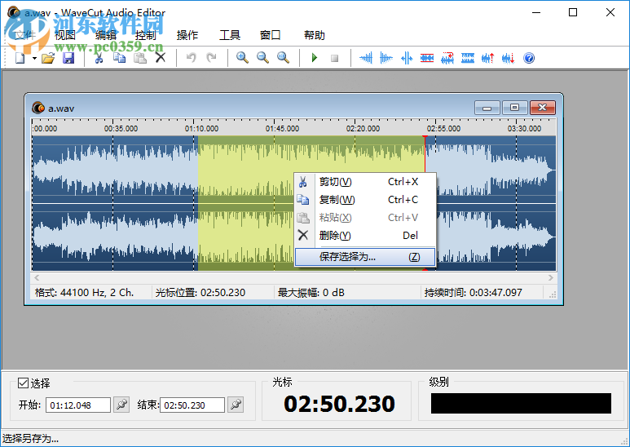
Task: Click the 03:30.000 timeline ruler mark
Action: coord(524,129)
